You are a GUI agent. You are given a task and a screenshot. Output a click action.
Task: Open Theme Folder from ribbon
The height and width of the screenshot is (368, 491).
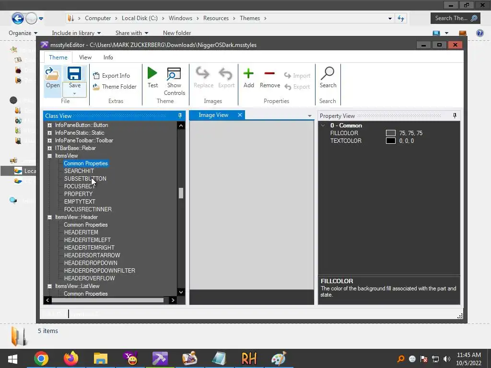[115, 87]
